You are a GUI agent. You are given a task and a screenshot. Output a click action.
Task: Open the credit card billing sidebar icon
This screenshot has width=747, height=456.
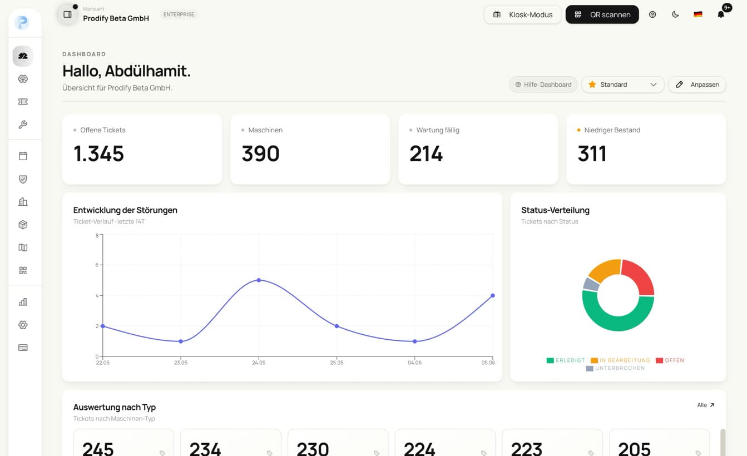pyautogui.click(x=23, y=348)
